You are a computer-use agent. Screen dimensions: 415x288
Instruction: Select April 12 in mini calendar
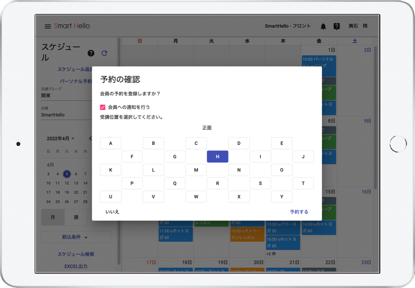tap(67, 183)
